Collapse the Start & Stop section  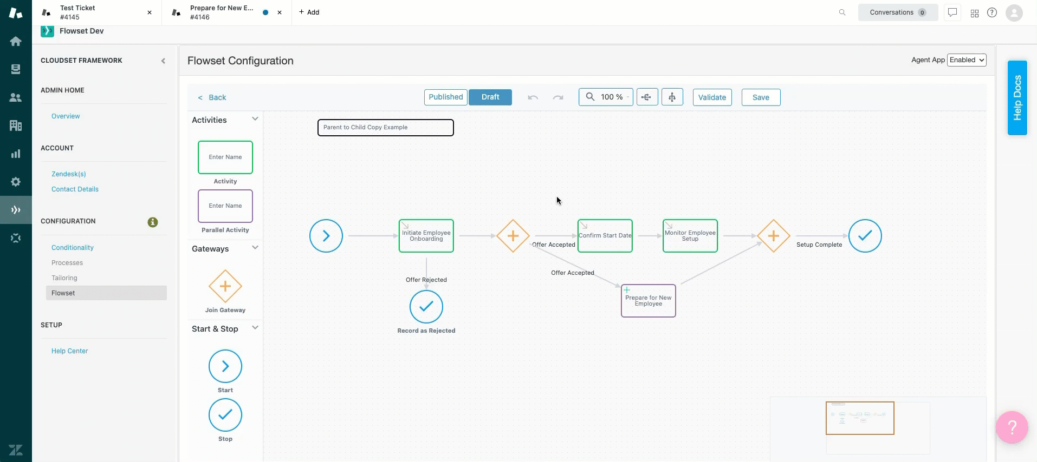[x=255, y=328]
